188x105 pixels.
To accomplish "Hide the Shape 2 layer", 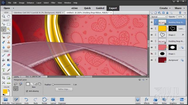I will [x=152, y=35].
